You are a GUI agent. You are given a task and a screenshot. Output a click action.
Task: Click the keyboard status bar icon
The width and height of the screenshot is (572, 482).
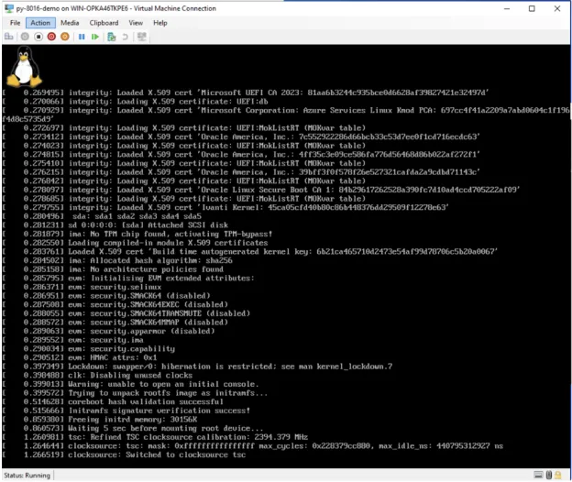pyautogui.click(x=538, y=475)
